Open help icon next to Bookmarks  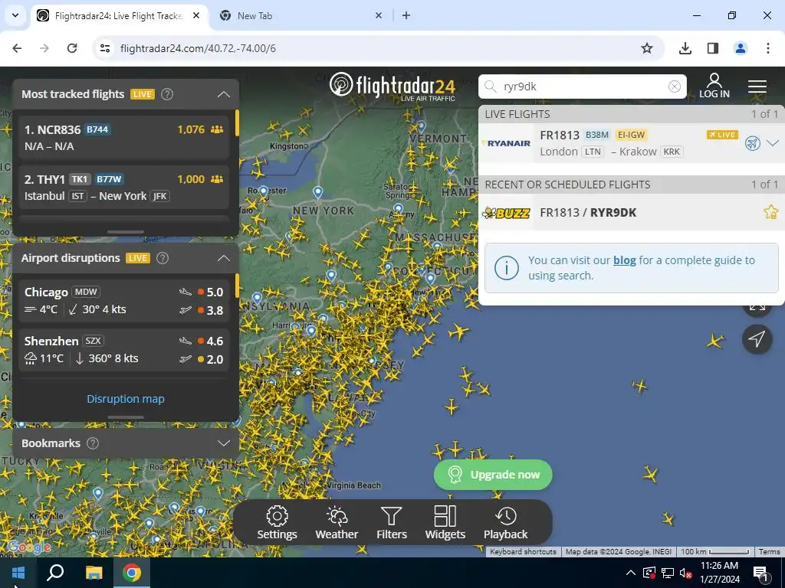pos(93,443)
